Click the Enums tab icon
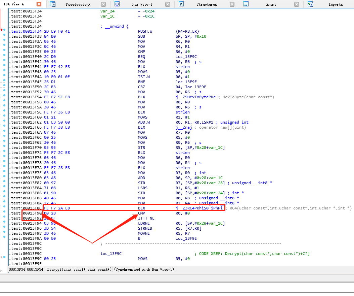Viewport: 354px width, 296px height. tap(246, 4)
